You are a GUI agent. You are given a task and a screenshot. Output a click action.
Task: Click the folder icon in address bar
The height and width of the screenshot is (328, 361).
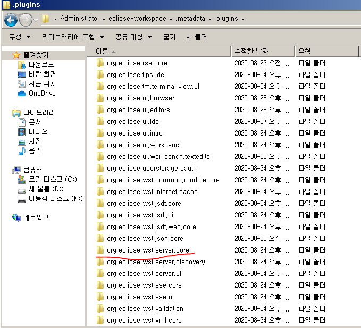click(x=46, y=19)
